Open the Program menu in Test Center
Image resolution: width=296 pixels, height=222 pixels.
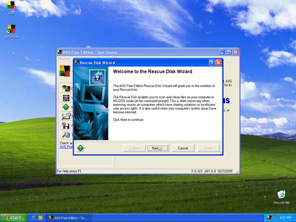(64, 59)
